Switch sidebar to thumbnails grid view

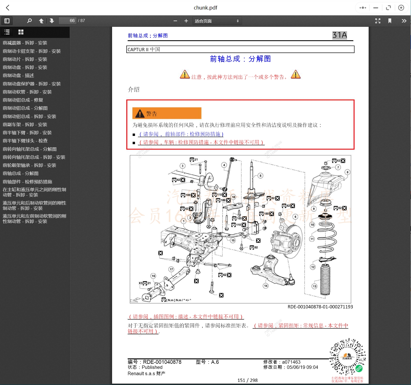[x=21, y=32]
